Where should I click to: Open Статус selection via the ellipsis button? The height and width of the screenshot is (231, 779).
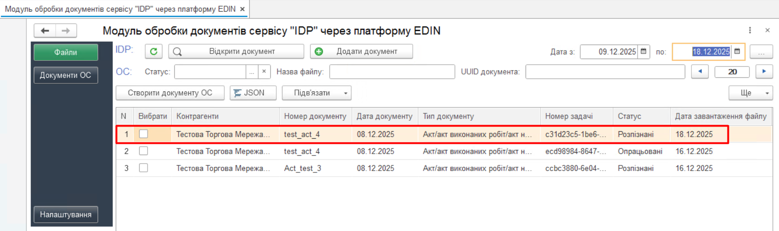click(x=252, y=72)
